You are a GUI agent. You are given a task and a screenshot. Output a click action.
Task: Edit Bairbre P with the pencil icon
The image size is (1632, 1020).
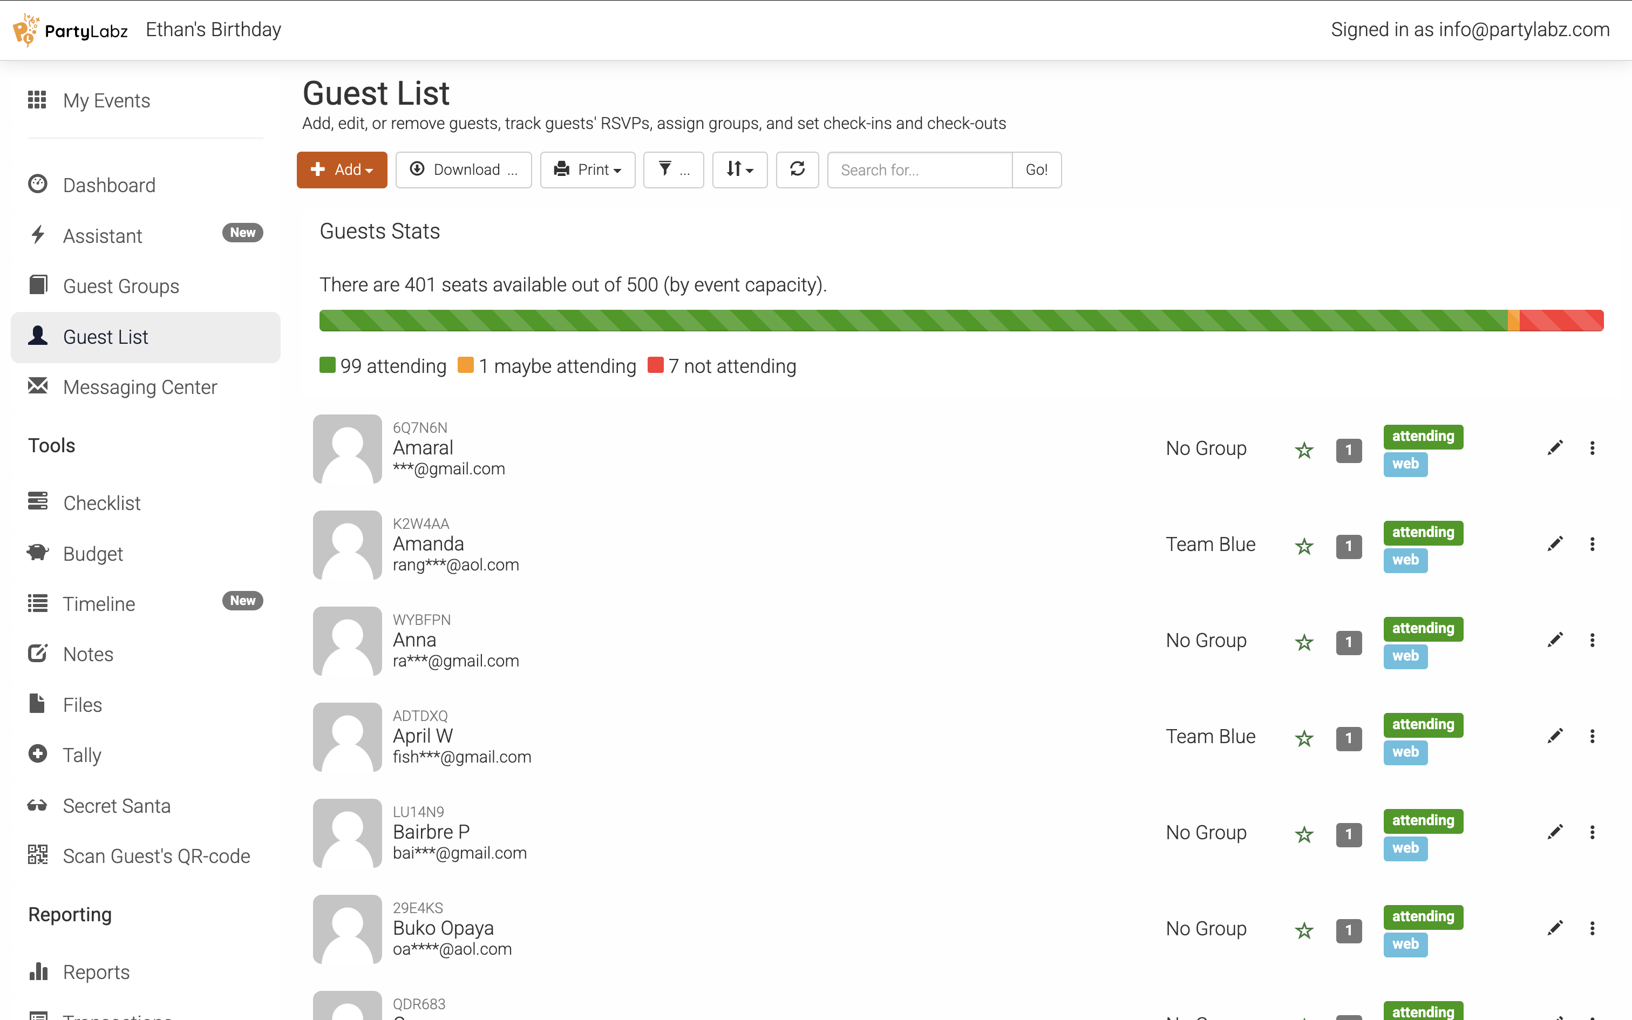[x=1555, y=832]
